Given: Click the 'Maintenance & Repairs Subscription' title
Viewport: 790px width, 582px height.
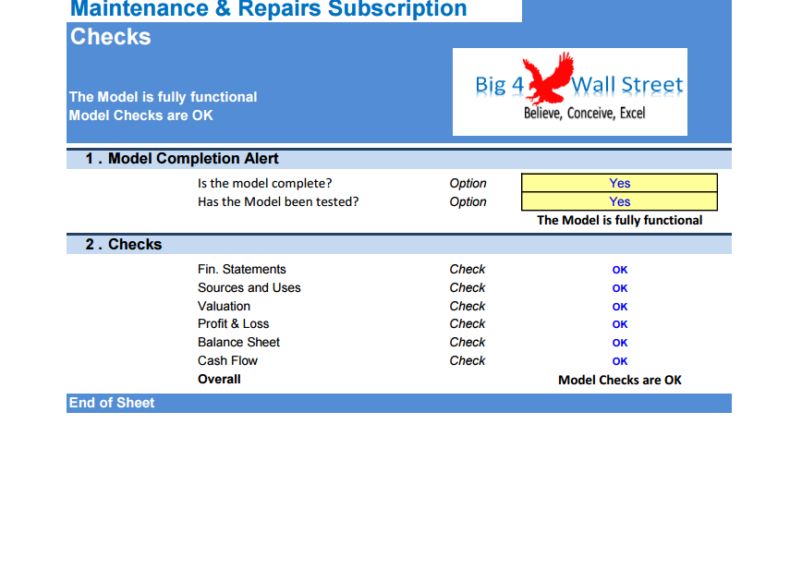Looking at the screenshot, I should (269, 9).
